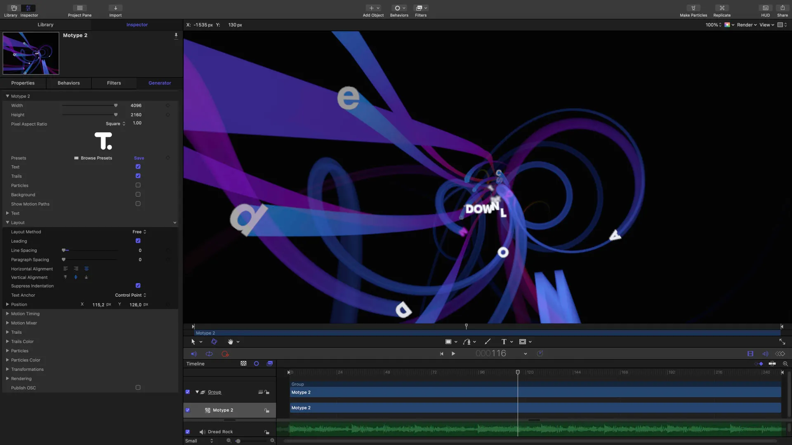Screen dimensions: 792x445
Task: Click the loop playback icon
Action: tap(209, 354)
